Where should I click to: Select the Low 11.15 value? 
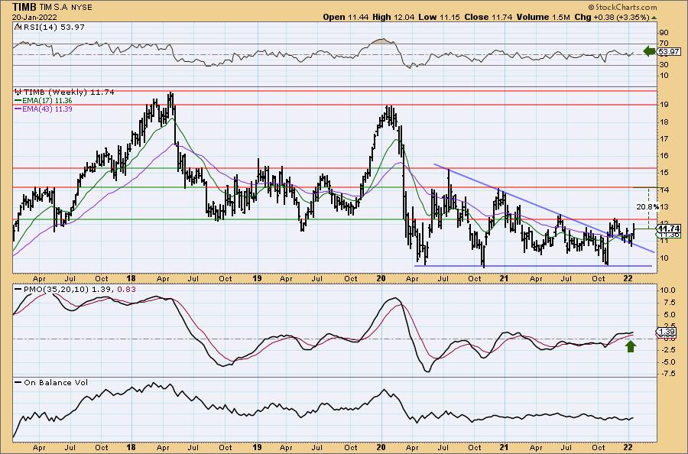(440, 17)
